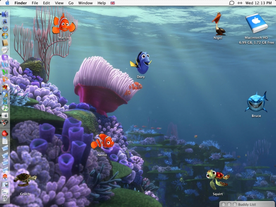This screenshot has width=276, height=207.
Task: Open Finder from the Dock
Action: (5, 14)
